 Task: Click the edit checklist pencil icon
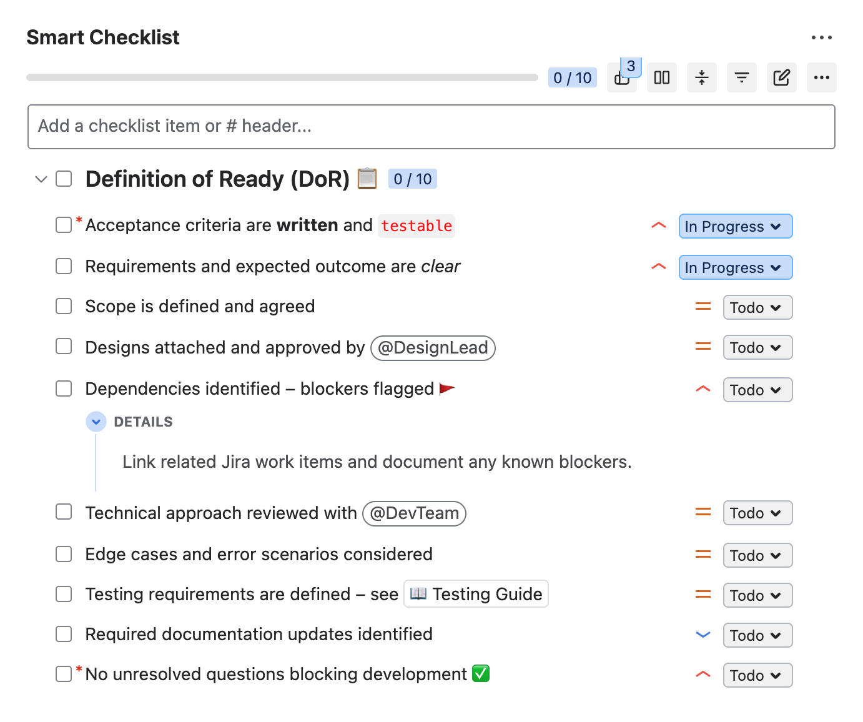782,77
